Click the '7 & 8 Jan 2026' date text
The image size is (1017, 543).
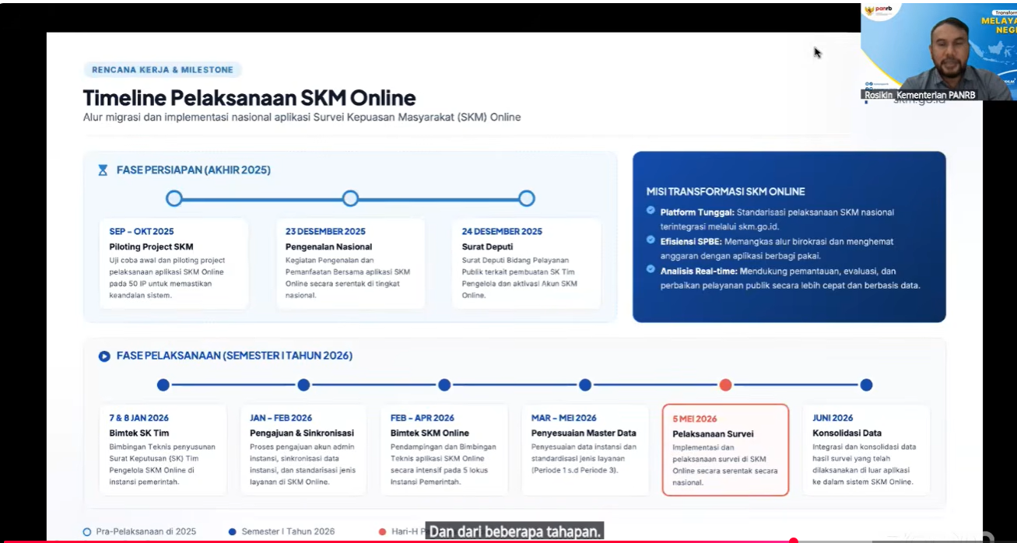[139, 418]
